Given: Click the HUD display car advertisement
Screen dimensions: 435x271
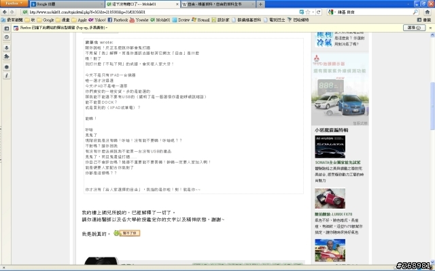Looking at the screenshot, I should (x=340, y=90).
